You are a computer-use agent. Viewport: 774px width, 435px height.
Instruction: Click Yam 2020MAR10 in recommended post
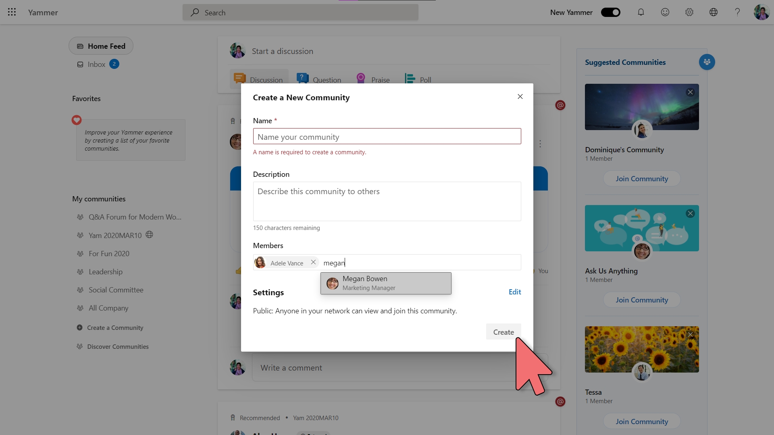click(x=316, y=418)
